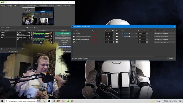Viewport: 183px width, 103px height.
Task: Open gear settings of second mixer channel
Action: tap(51, 42)
